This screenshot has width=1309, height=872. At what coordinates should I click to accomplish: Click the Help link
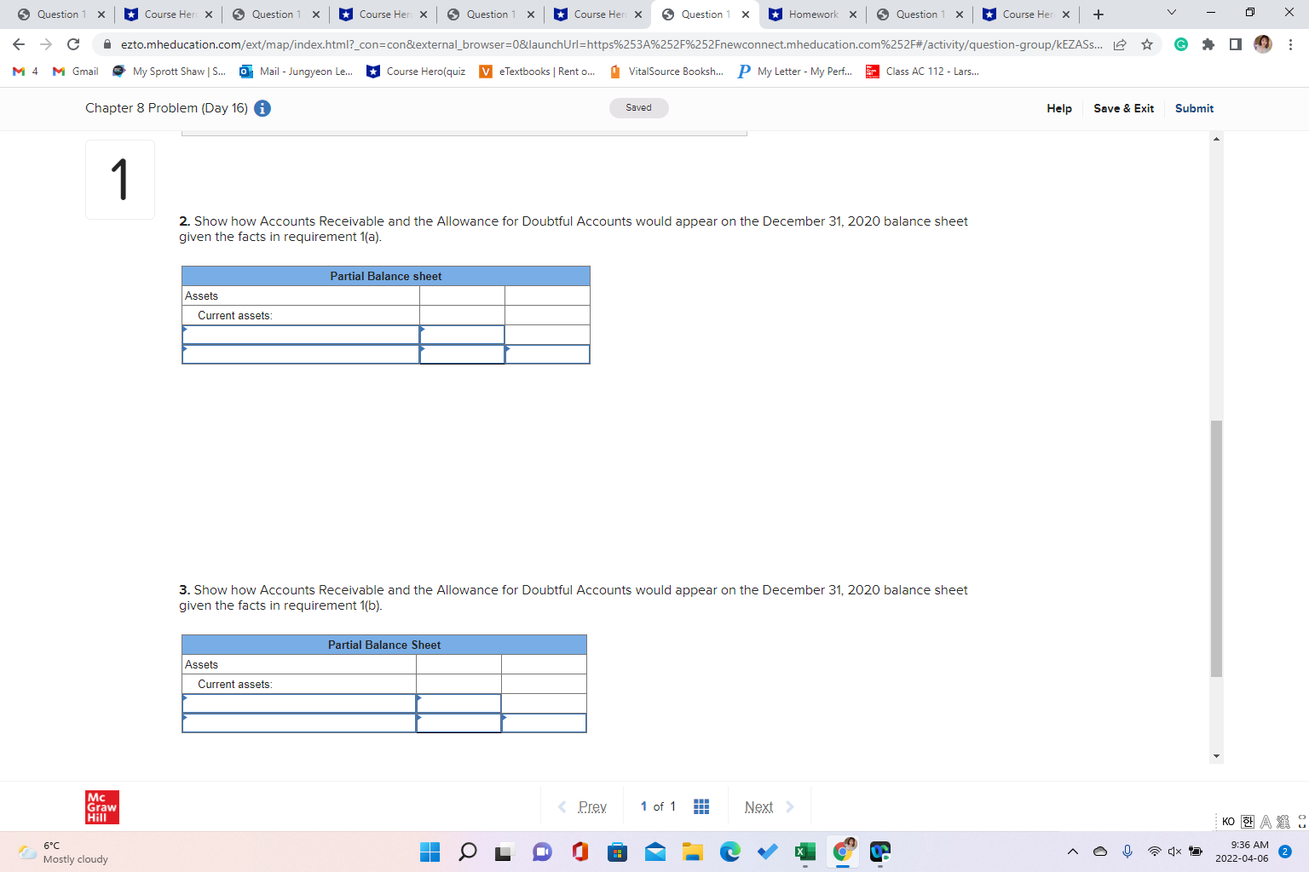(x=1059, y=108)
